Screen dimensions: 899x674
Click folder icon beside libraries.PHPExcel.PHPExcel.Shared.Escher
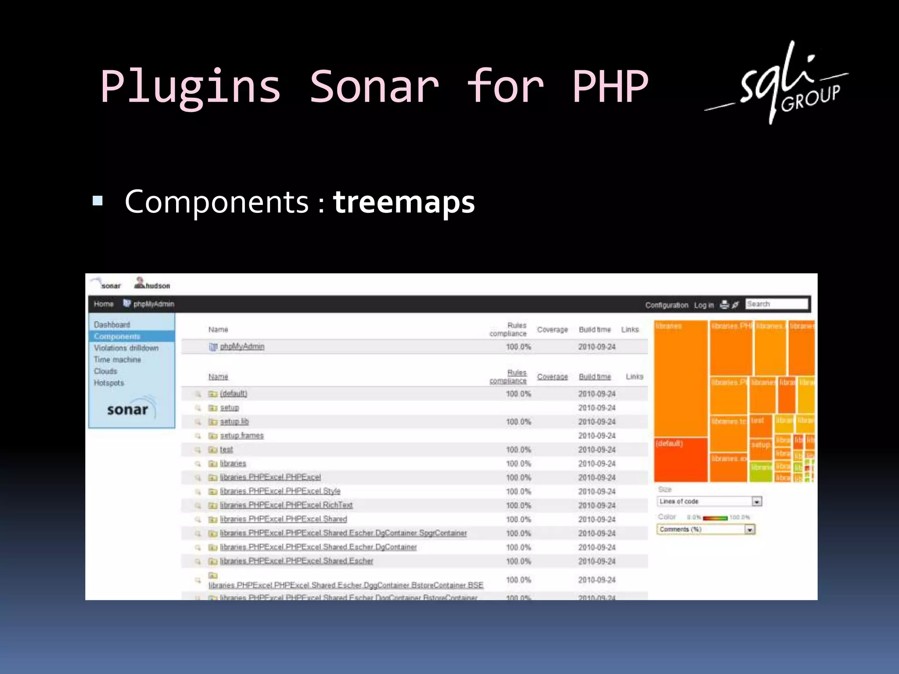point(213,561)
